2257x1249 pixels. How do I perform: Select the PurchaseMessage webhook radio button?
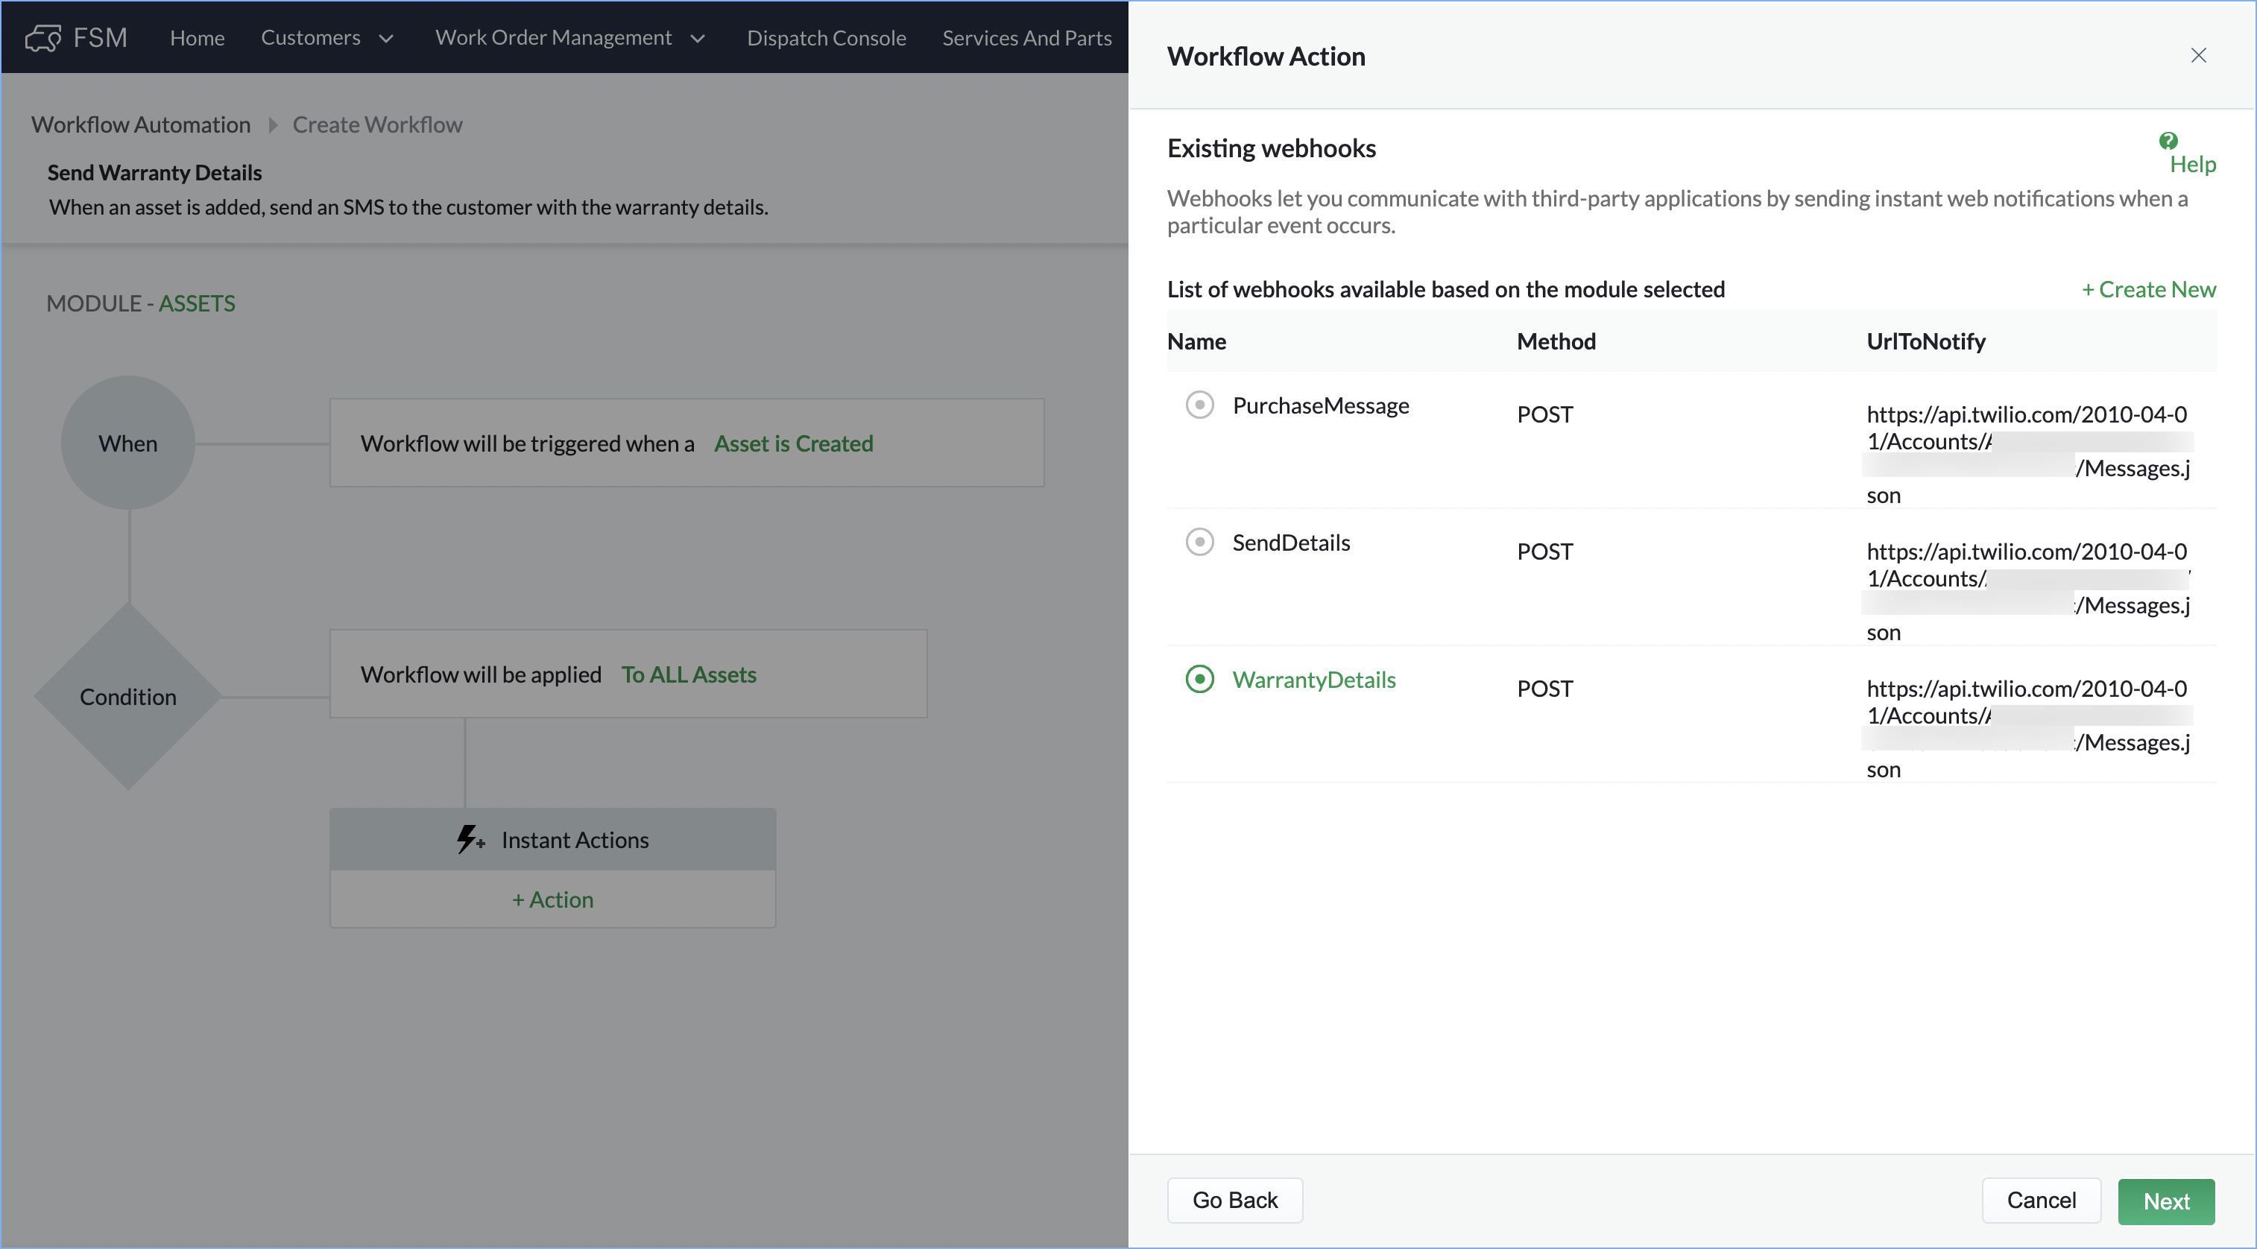(x=1199, y=405)
